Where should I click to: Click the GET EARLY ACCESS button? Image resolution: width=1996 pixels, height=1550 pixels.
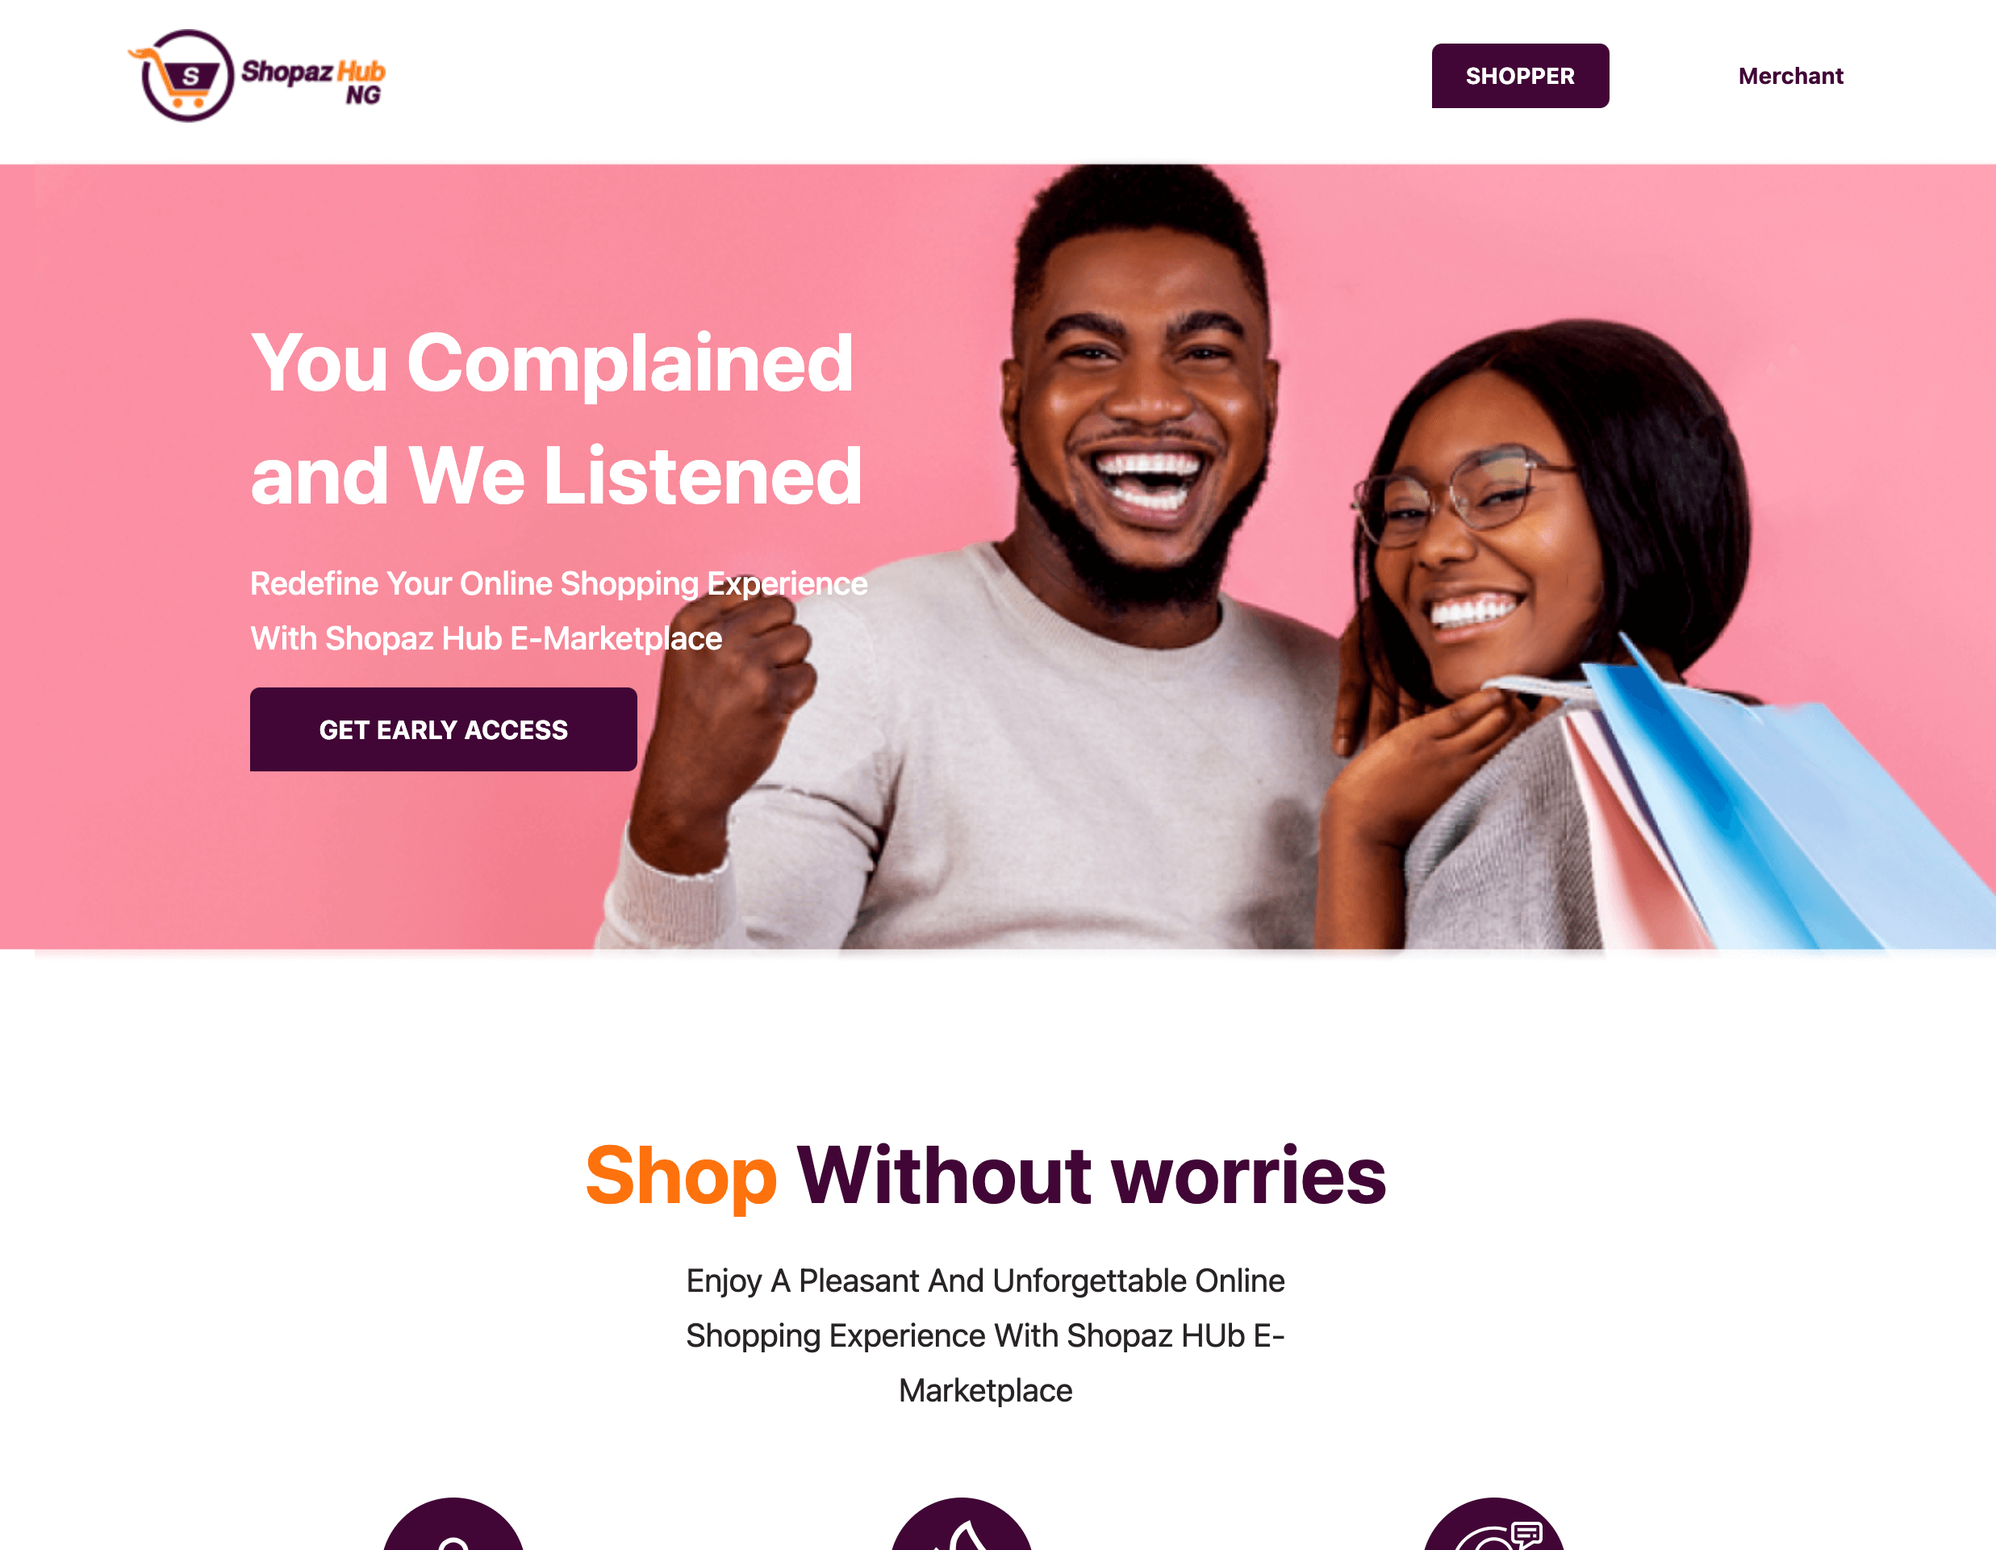(x=443, y=729)
